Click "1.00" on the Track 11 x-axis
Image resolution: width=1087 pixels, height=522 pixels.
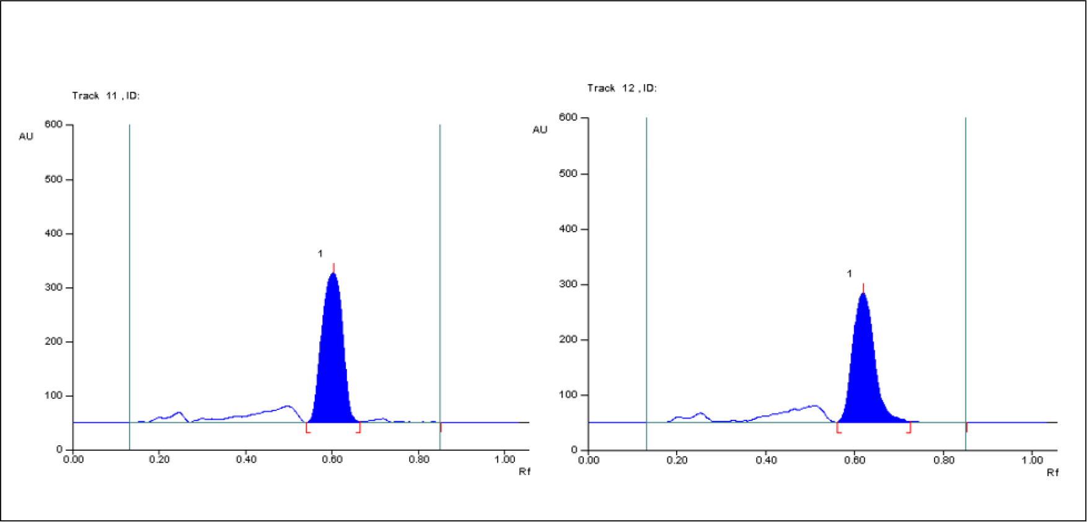pyautogui.click(x=505, y=459)
